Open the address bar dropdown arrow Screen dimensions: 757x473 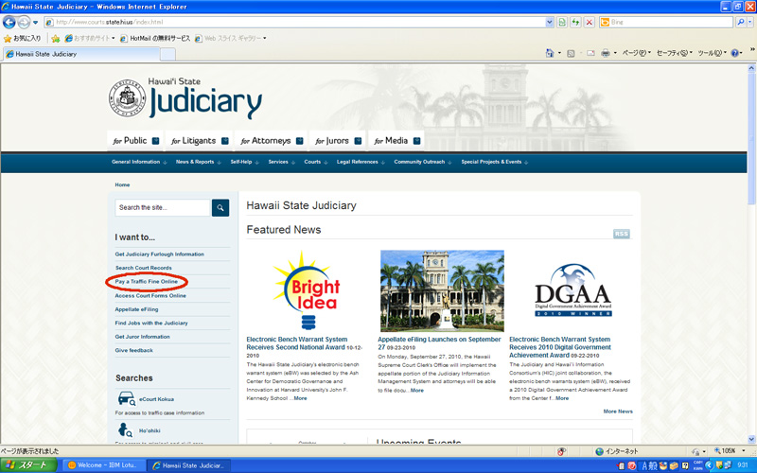tap(550, 22)
